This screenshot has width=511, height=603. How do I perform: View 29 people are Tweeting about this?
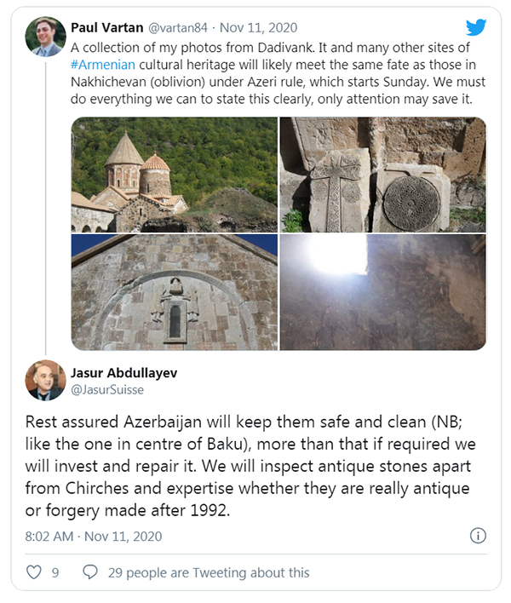(x=209, y=572)
